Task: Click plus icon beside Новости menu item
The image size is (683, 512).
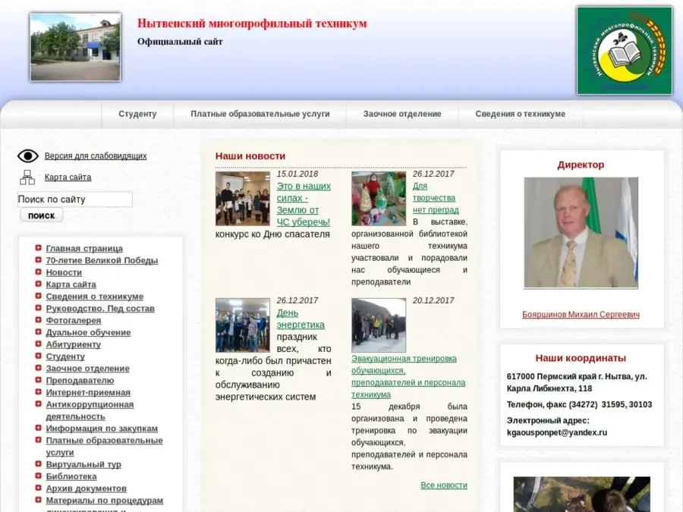Action: [x=38, y=272]
